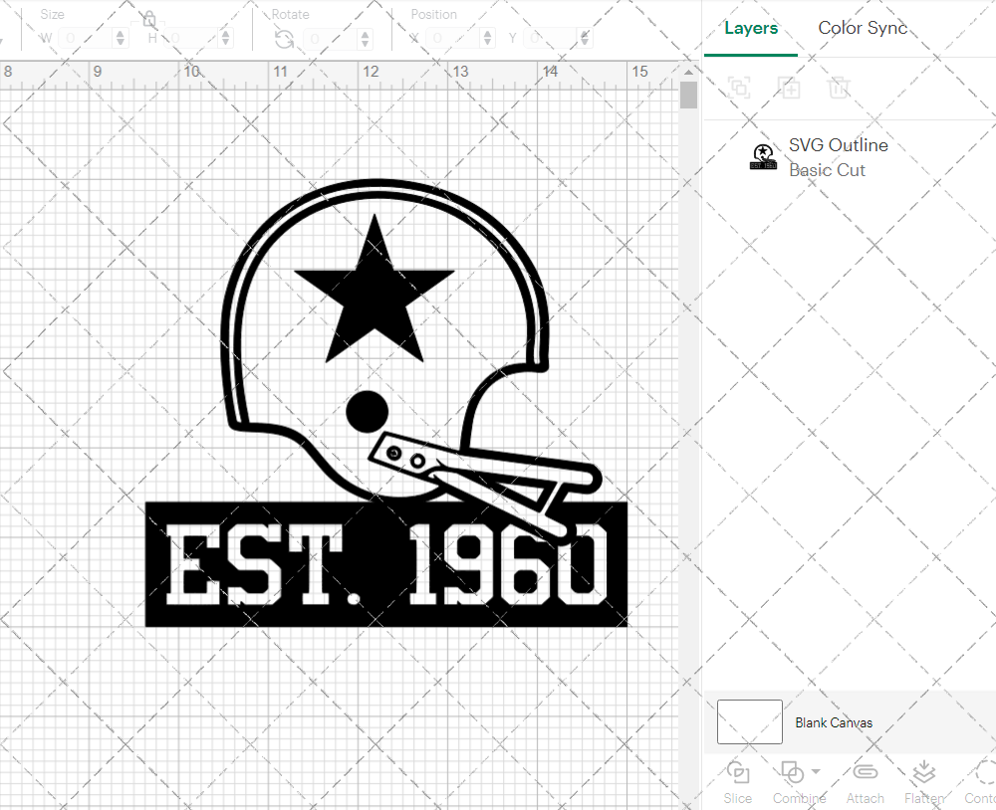Toggle the size aspect ratio lock
Screen dimensions: 996x810
pyautogui.click(x=148, y=18)
